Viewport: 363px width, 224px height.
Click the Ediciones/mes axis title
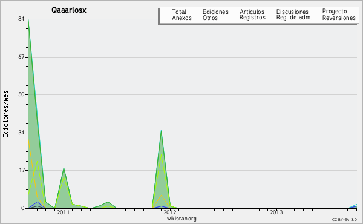pyautogui.click(x=5, y=114)
